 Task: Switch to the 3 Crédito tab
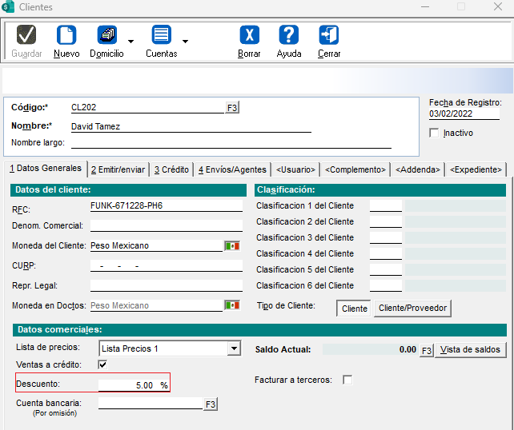171,169
